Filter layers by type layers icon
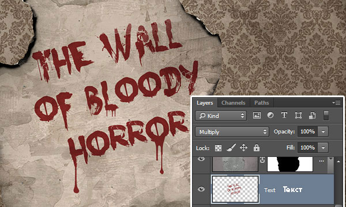Image resolution: width=346 pixels, height=207 pixels. coord(284,115)
